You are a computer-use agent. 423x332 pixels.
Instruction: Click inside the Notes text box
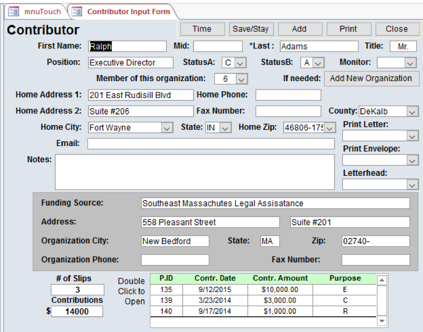pos(194,172)
